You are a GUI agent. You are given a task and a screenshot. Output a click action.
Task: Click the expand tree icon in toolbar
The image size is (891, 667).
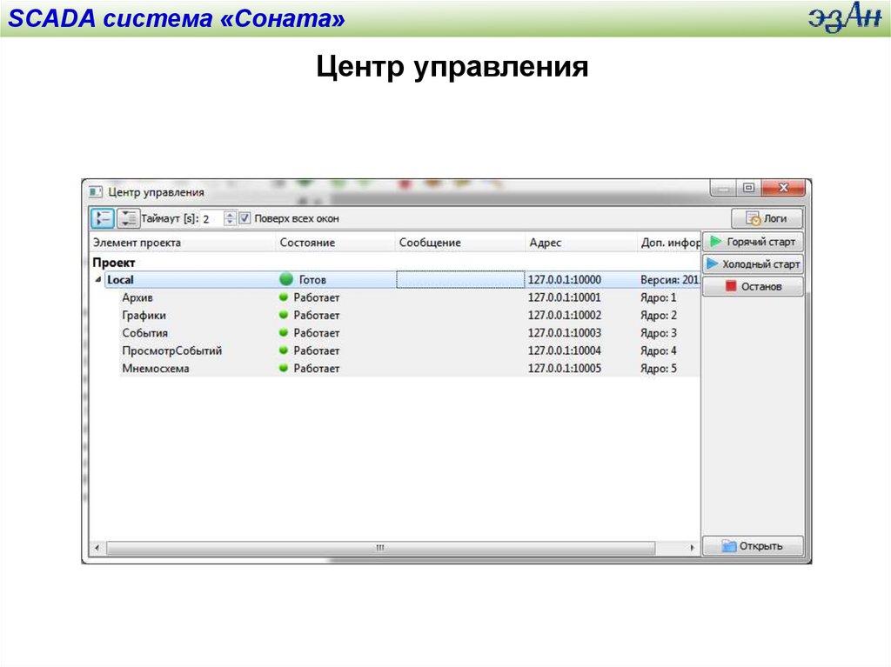coord(102,218)
